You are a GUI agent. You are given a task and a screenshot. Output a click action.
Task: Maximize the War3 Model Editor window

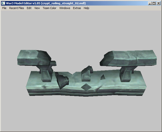point(154,3)
